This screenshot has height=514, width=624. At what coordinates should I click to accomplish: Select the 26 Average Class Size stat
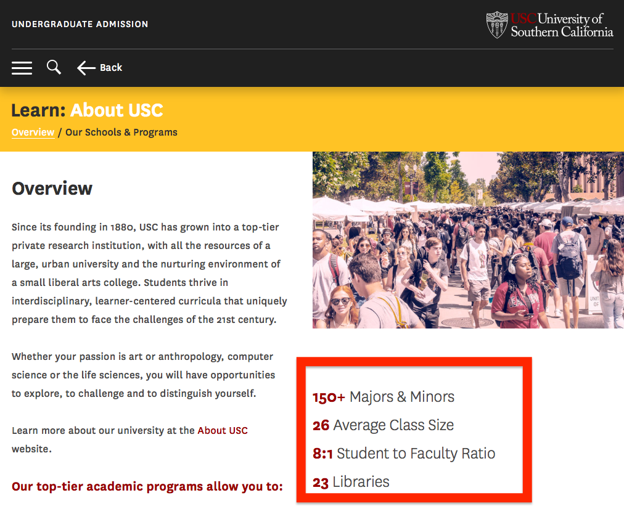pyautogui.click(x=383, y=425)
